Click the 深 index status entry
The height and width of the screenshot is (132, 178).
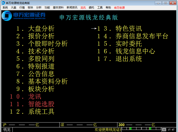coord(88,125)
